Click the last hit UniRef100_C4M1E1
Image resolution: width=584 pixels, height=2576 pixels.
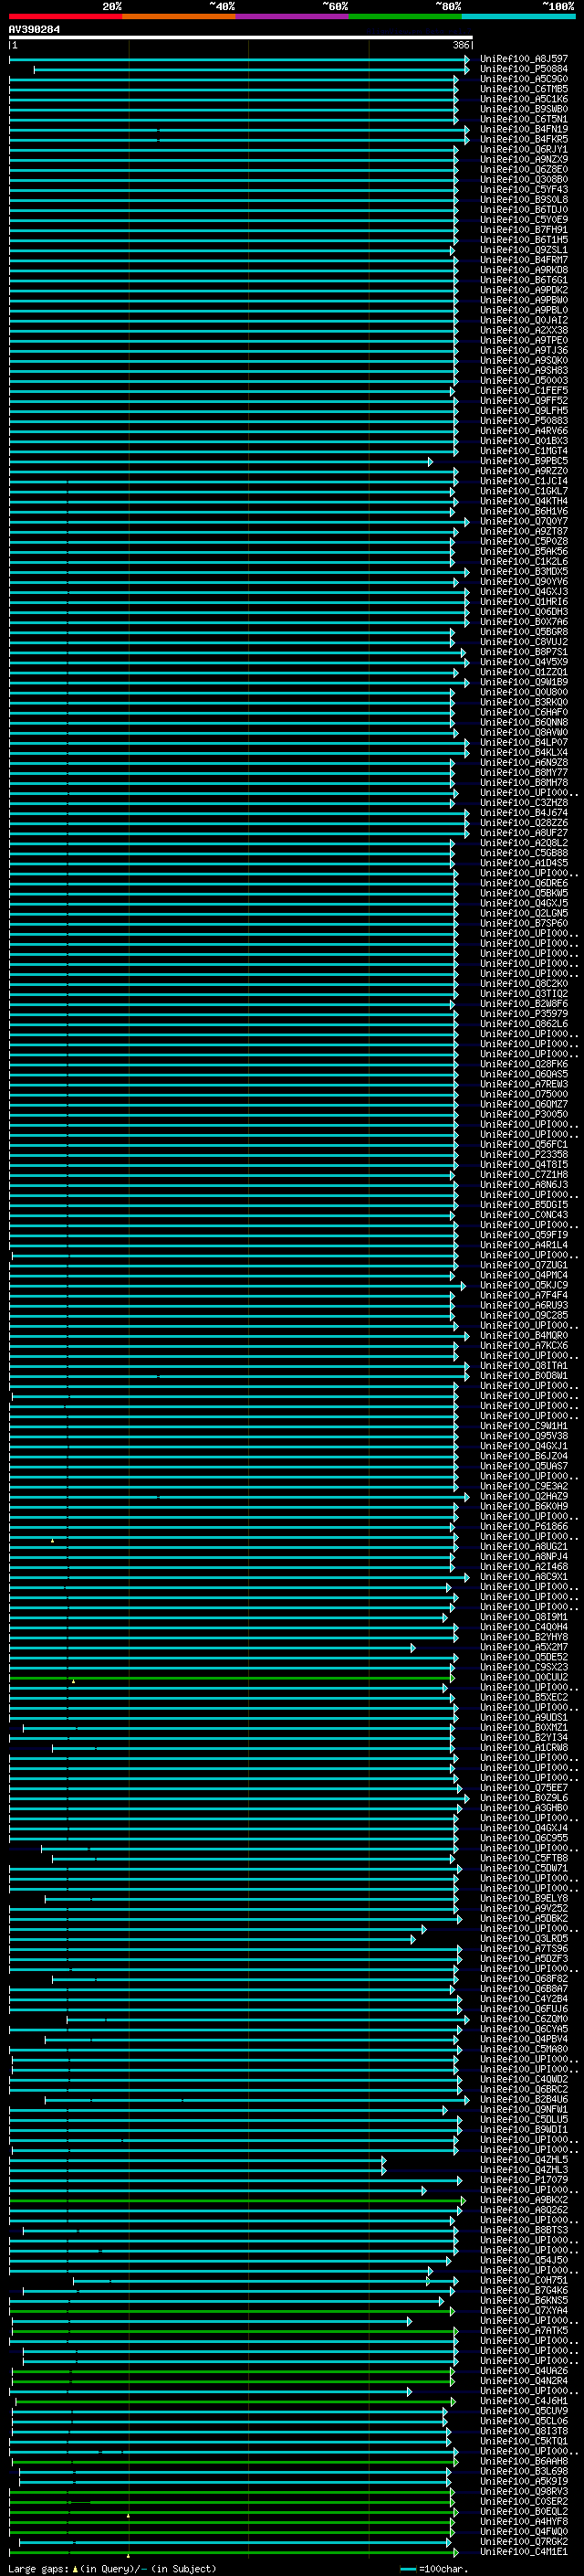point(524,2552)
